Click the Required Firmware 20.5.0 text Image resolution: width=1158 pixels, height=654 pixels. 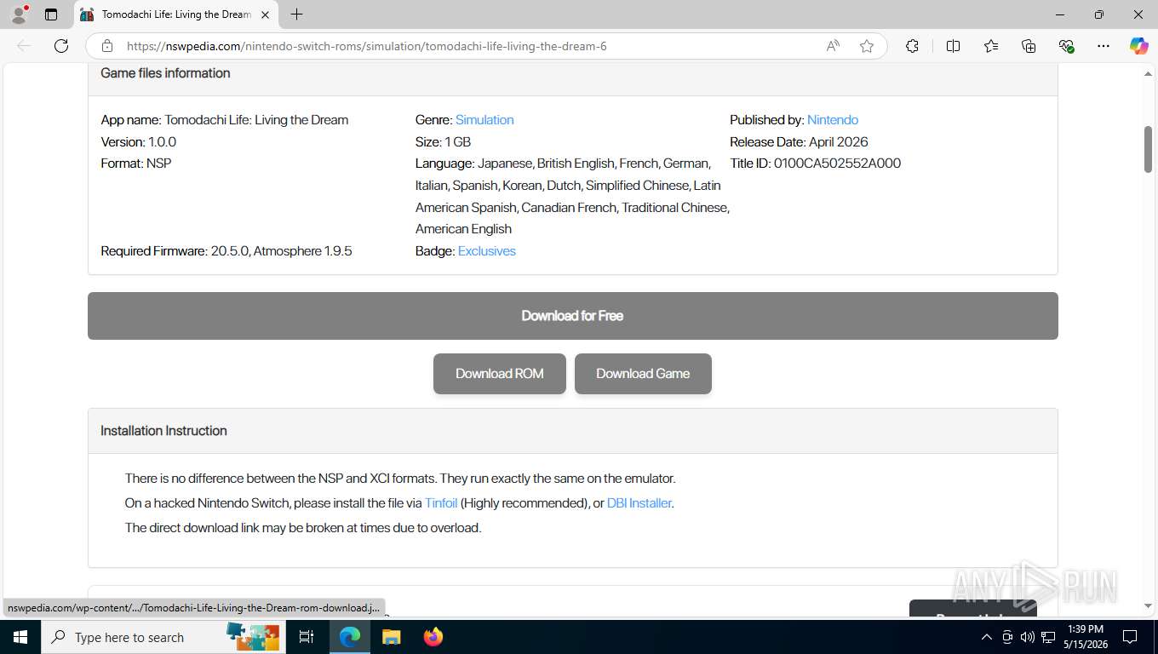pos(226,251)
